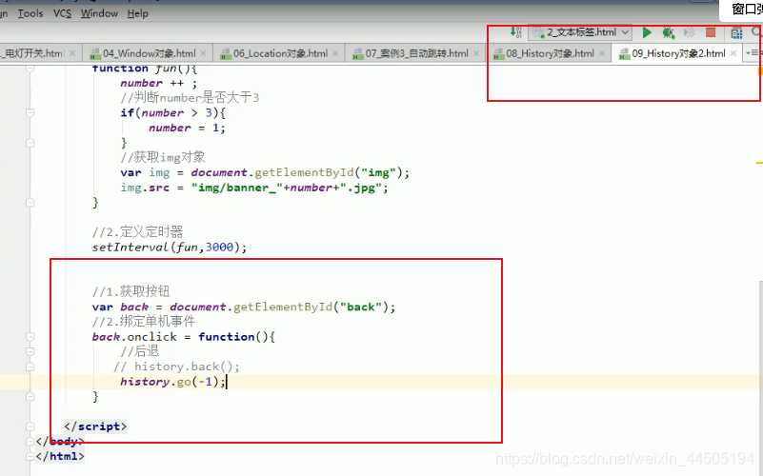
Task: Click the Run with Coverage icon
Action: coord(689,32)
